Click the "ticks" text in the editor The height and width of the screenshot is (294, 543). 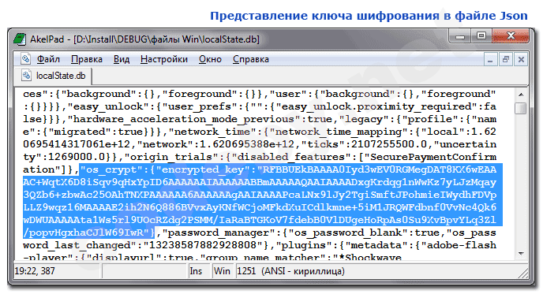tap(323, 144)
